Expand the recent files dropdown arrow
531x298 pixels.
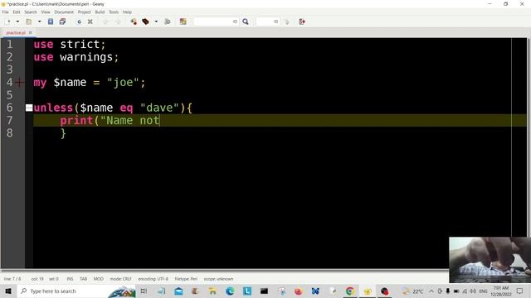39,22
